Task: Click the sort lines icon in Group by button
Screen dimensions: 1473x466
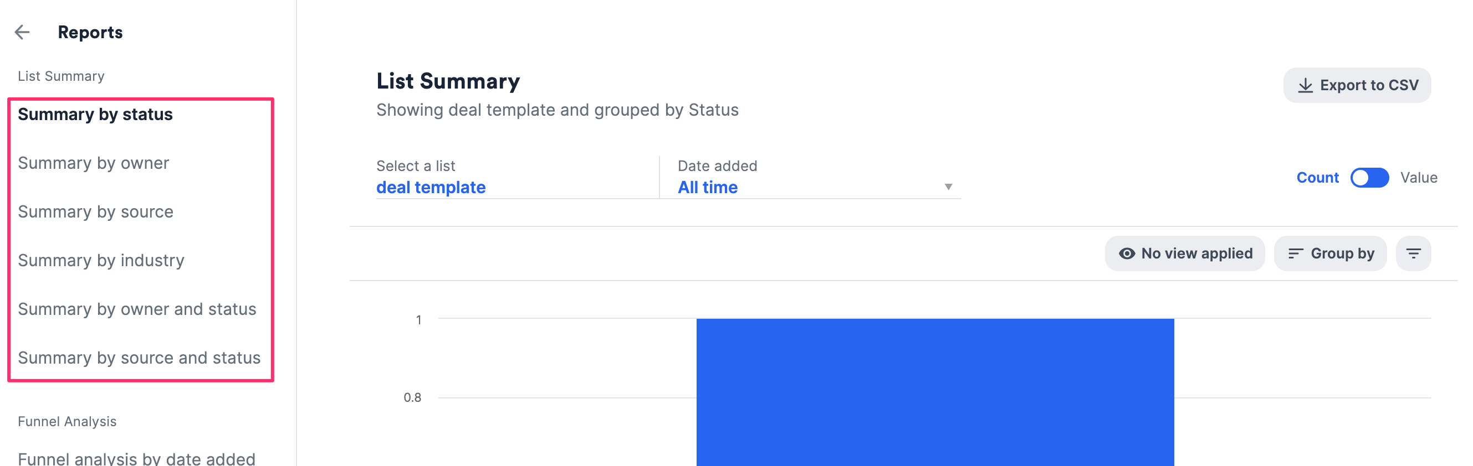Action: (x=1296, y=253)
